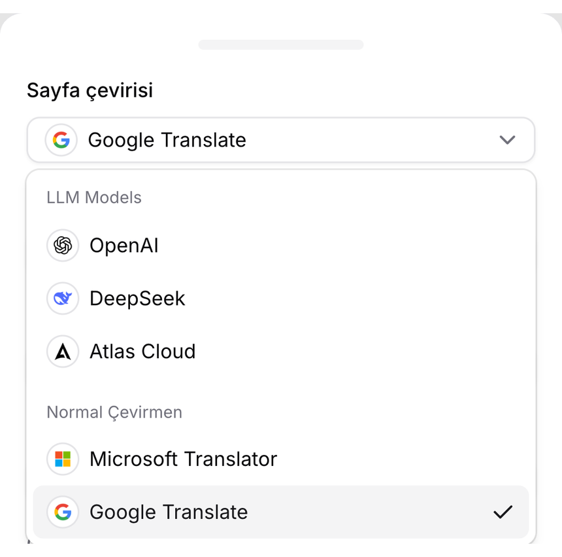Click the Google icon inside the dropdown field
This screenshot has width=562, height=557.
click(61, 140)
